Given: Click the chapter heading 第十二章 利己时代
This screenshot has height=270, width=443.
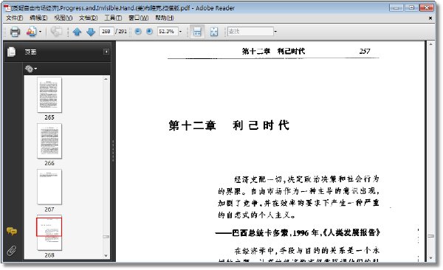Looking at the screenshot, I should (229, 125).
